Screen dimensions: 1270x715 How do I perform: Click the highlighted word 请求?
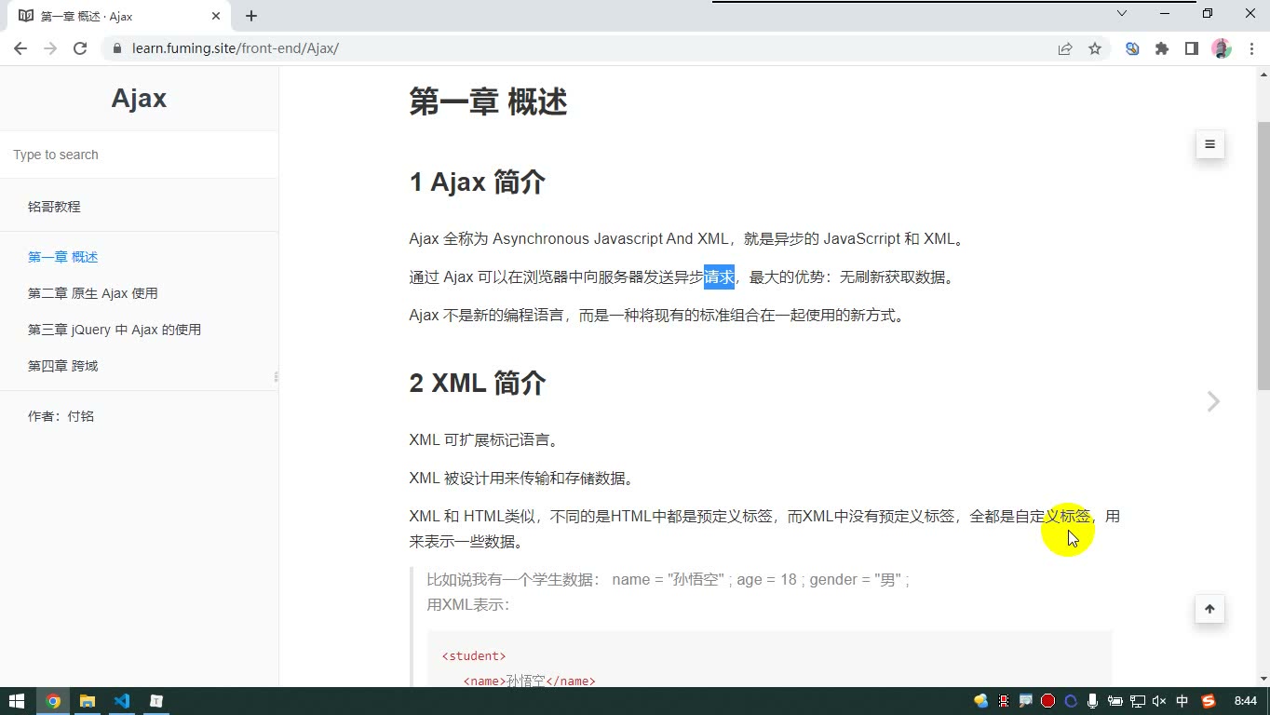720,277
